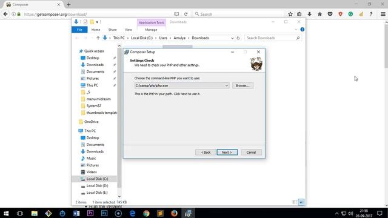Screen dimensions: 388x218
Task: Bookmark the page with the star icon
Action: coord(290,14)
